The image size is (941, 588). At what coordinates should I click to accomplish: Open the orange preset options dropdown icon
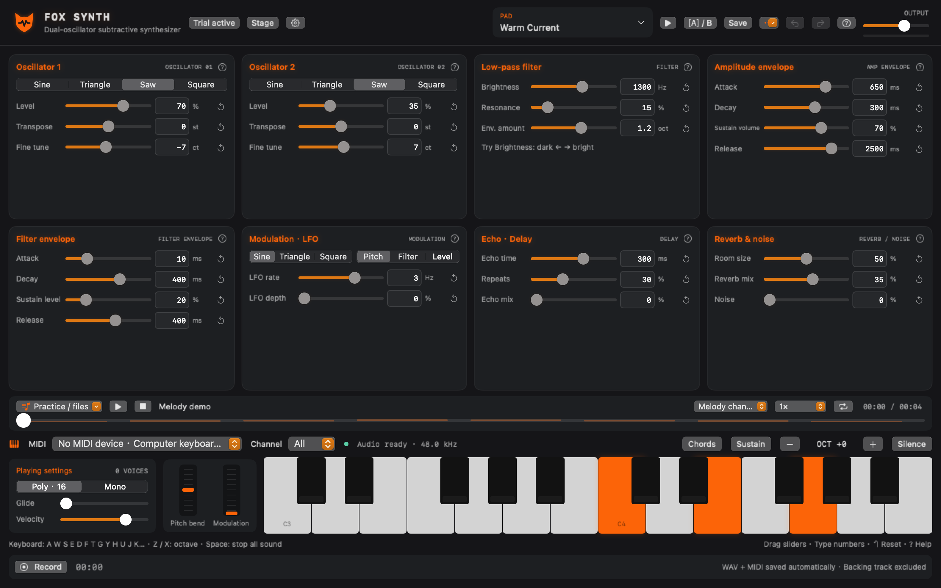(769, 23)
